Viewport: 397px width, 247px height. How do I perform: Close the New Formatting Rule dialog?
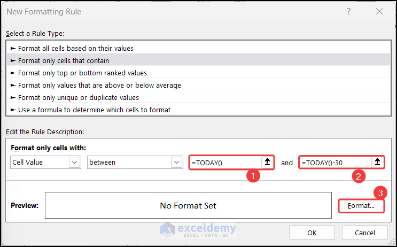[x=379, y=11]
